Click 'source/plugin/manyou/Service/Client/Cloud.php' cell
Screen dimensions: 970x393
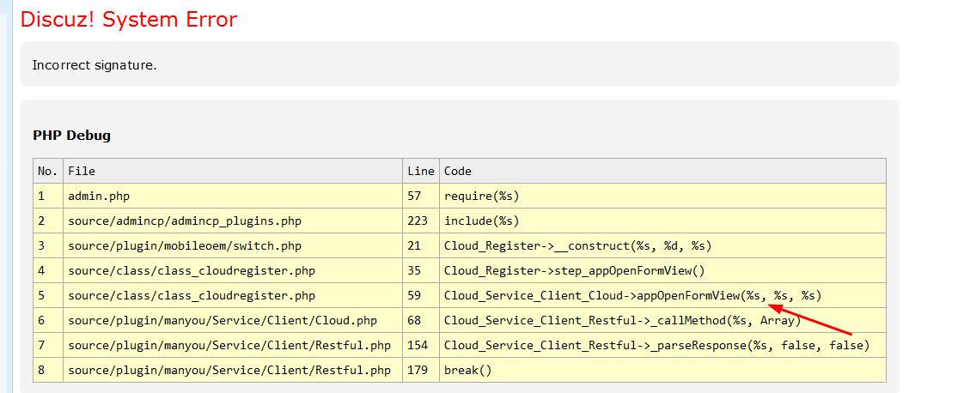click(233, 320)
